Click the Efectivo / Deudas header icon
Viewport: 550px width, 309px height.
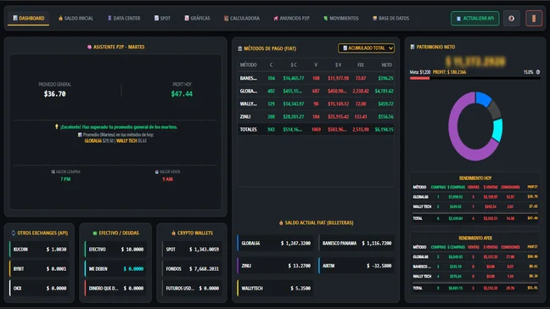95,233
